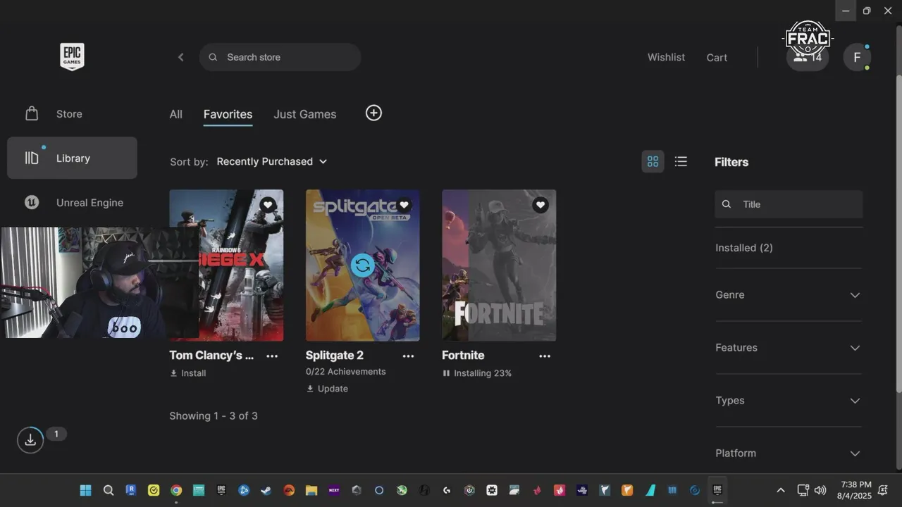Open more options for Tom Clancy's game
The image size is (902, 507).
272,356
